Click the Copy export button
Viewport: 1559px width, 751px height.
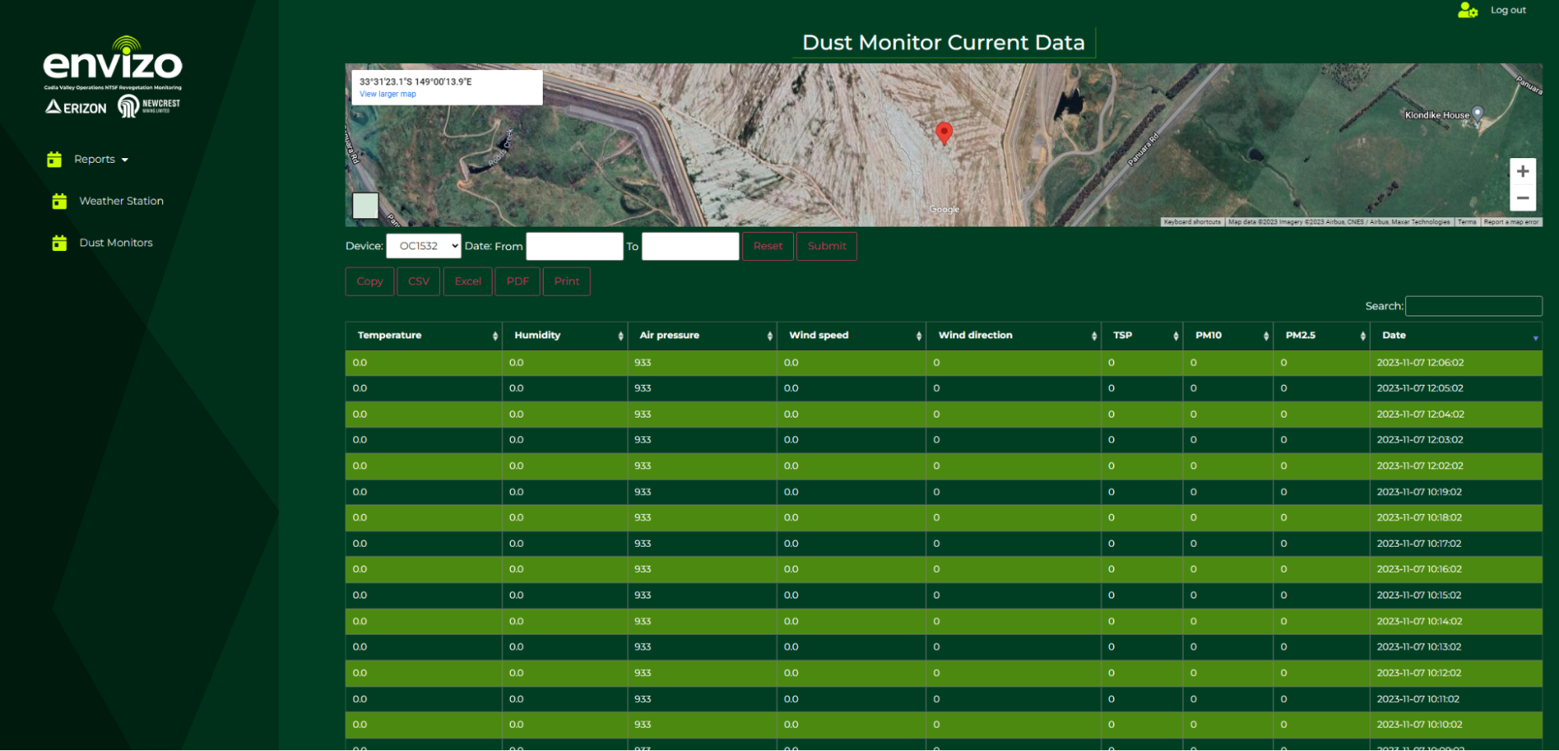click(370, 281)
